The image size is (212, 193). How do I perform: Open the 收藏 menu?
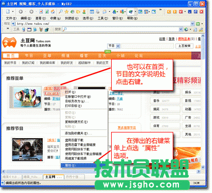click(x=55, y=18)
